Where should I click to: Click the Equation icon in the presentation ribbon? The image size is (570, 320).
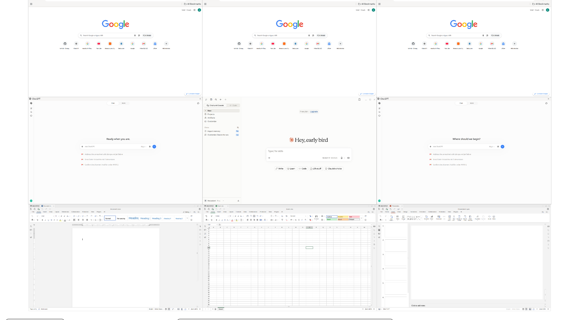(477, 217)
